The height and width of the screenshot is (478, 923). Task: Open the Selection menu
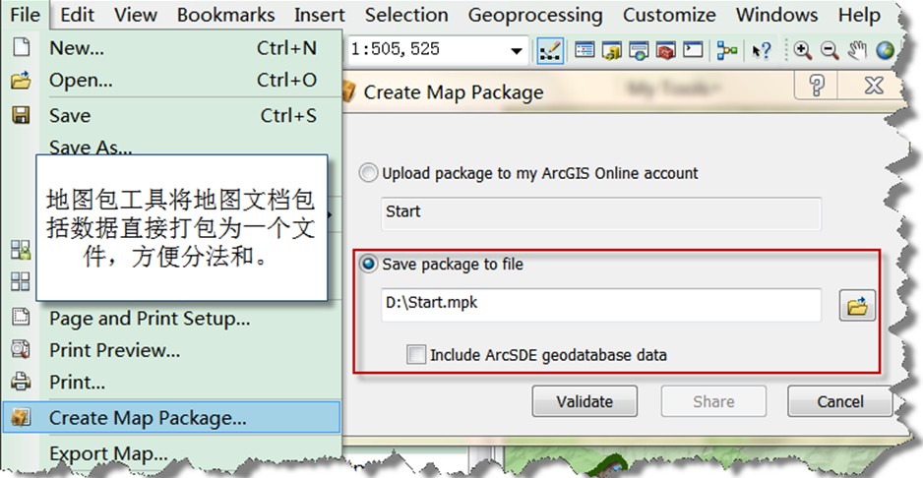point(406,15)
